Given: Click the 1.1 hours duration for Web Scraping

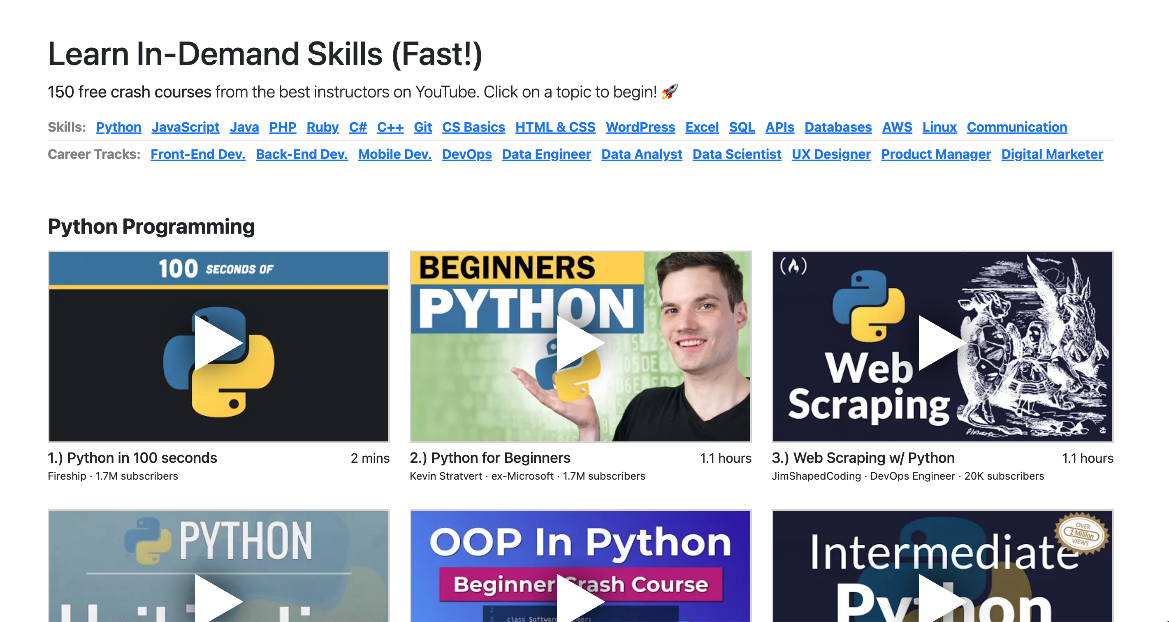Looking at the screenshot, I should 1087,458.
